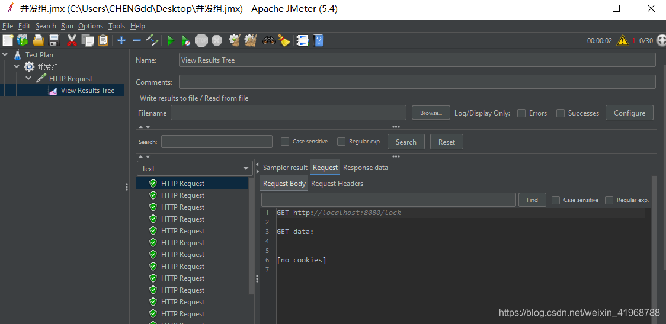Click the 并发组 thread group gear icon

tap(29, 67)
